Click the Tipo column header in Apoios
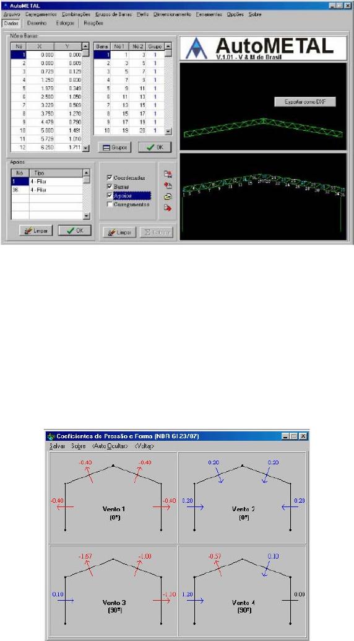 pos(56,173)
